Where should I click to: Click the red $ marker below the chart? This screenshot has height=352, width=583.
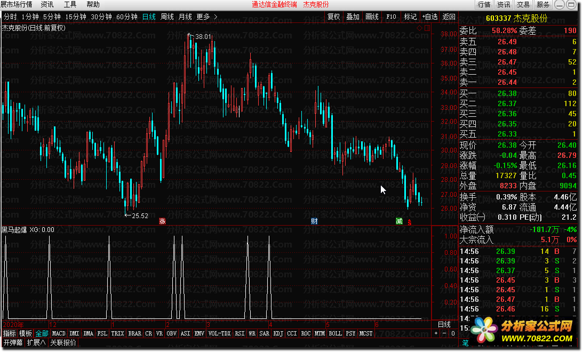[x=409, y=222]
